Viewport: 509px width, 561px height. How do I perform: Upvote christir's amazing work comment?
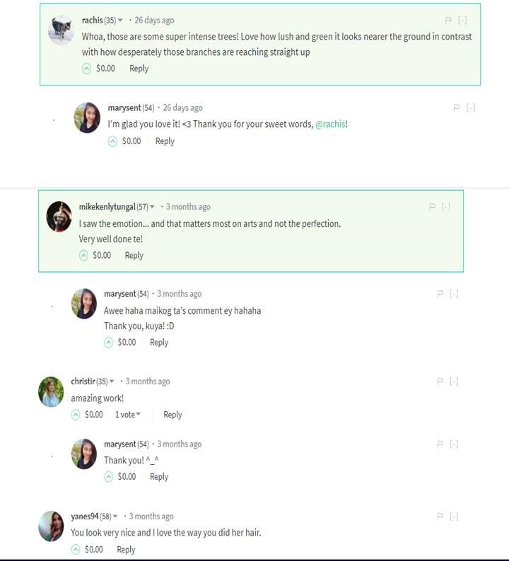(76, 415)
